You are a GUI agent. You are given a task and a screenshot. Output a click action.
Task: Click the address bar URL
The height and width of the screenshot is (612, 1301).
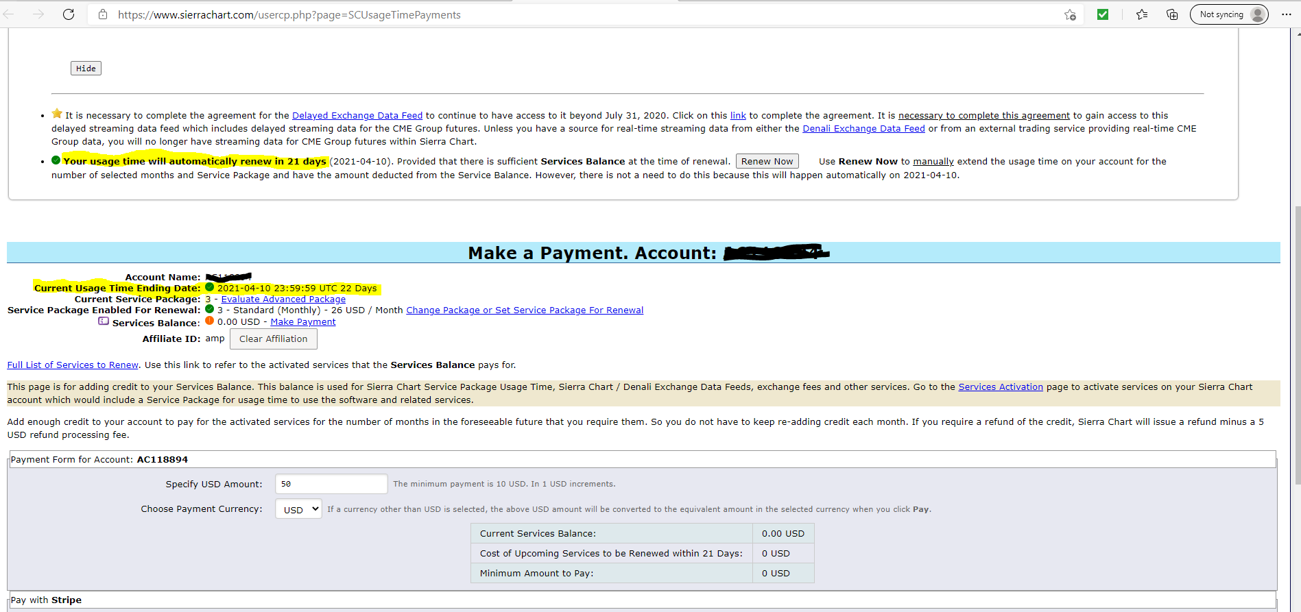pos(289,14)
